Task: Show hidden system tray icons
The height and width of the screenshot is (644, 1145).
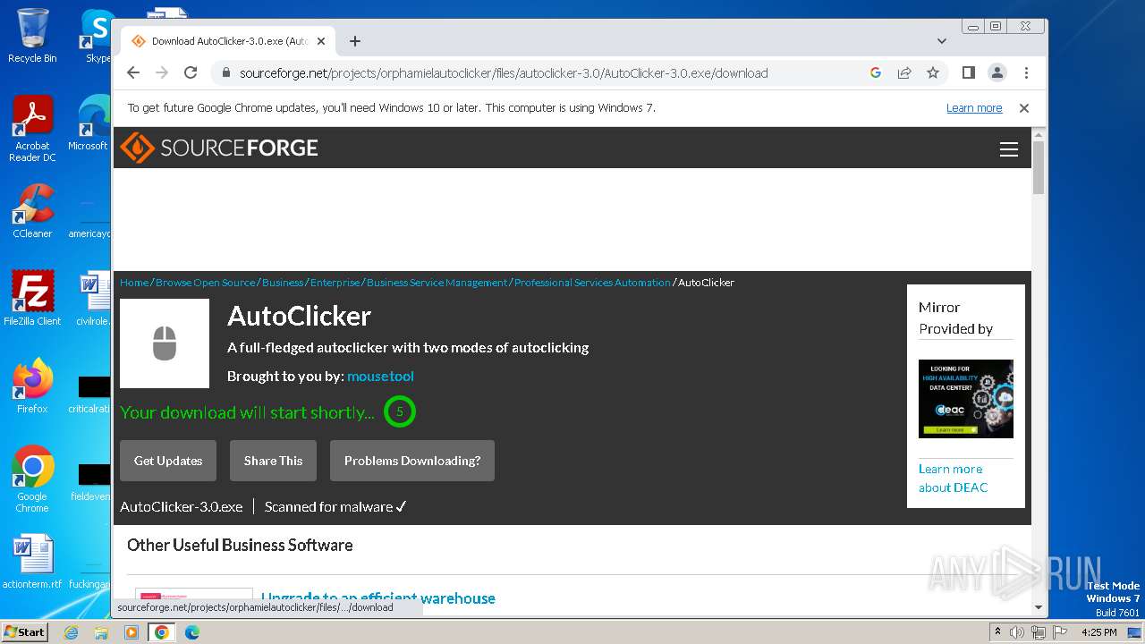Action: coord(997,632)
